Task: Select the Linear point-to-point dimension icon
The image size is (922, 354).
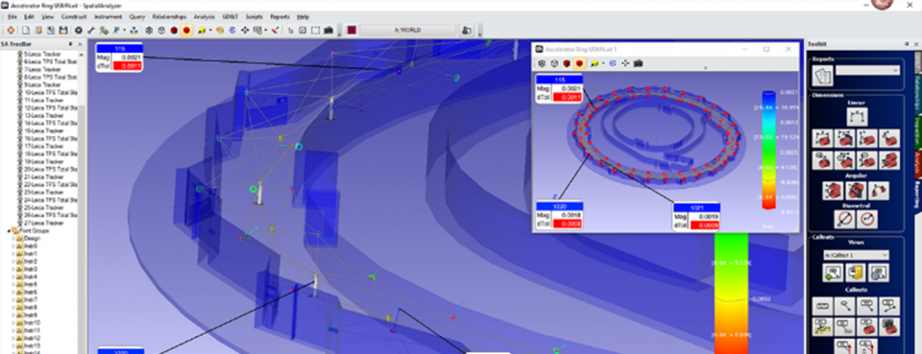Action: click(x=857, y=116)
